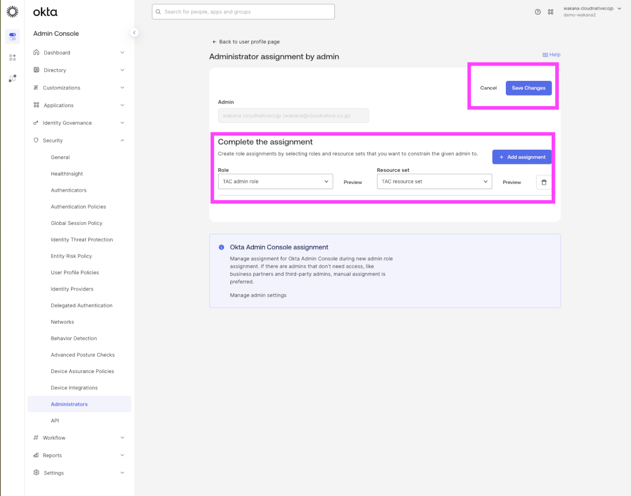Click the Manage admin settings link
Screen dimensions: 631x496
pos(258,295)
